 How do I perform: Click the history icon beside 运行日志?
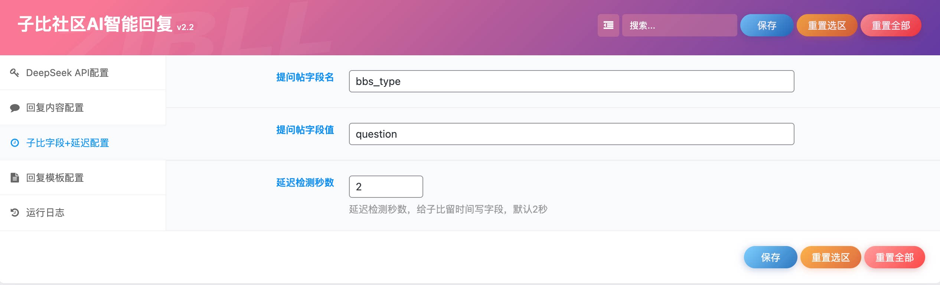point(14,213)
